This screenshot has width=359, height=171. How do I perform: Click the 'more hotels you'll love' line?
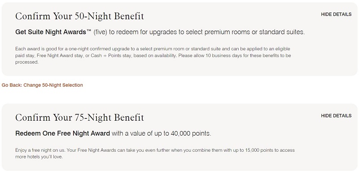(x=39, y=157)
